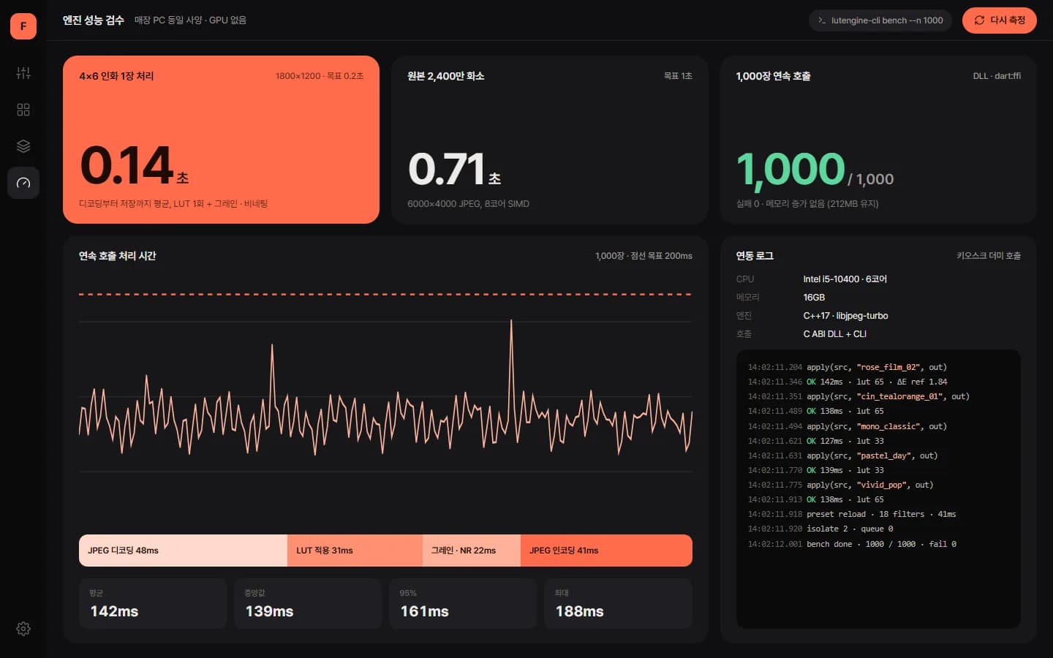
Task: Click the isolate 2 · queue 0 log line
Action: [820, 529]
